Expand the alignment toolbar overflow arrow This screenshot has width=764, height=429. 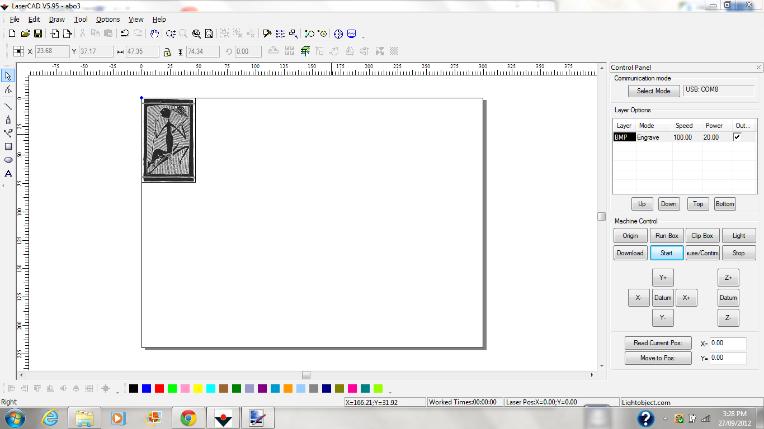pyautogui.click(x=117, y=393)
